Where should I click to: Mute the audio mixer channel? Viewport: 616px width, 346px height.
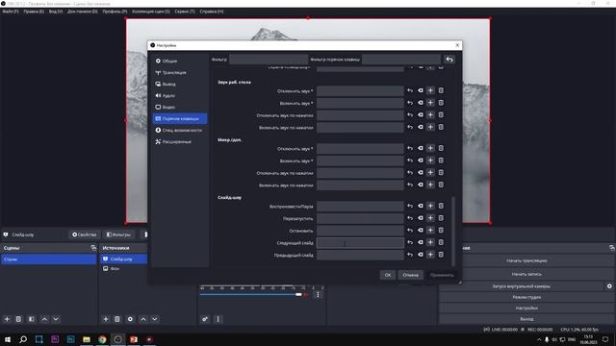[306, 295]
